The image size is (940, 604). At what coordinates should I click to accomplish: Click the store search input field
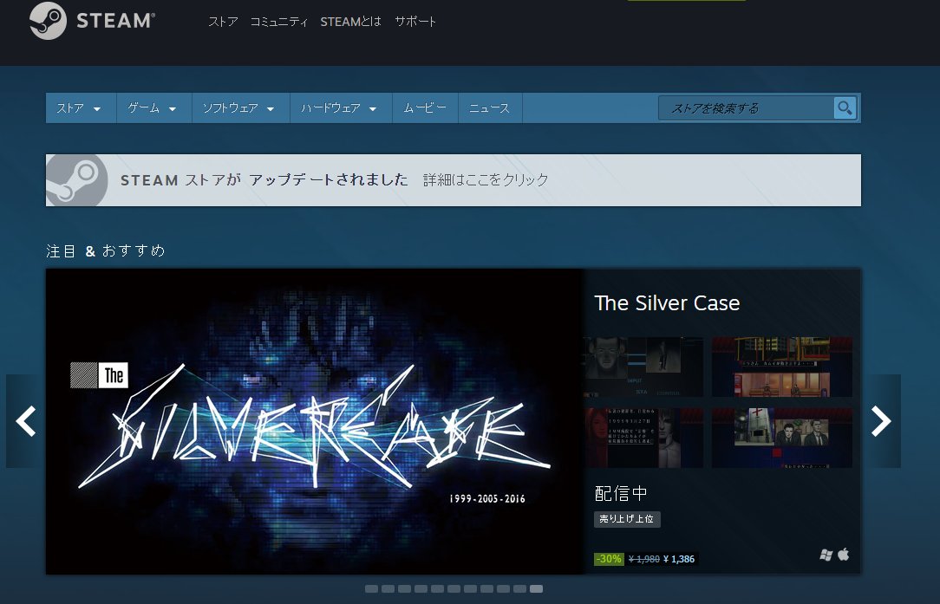(x=746, y=107)
